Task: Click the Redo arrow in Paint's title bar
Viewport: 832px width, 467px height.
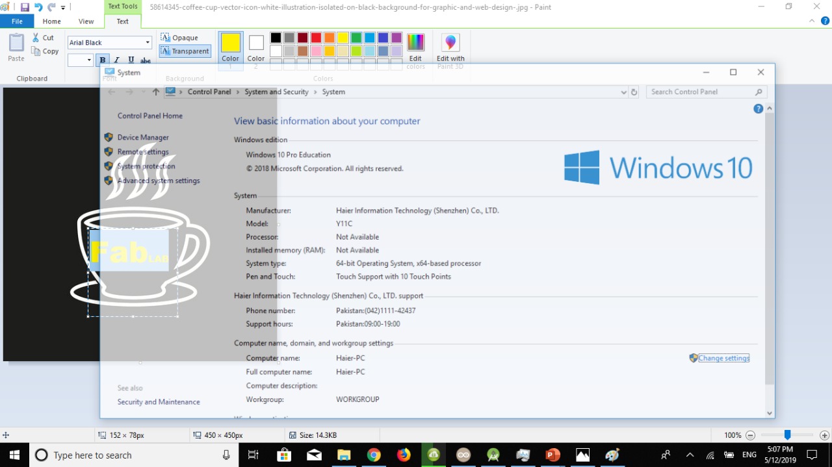Action: [51, 7]
